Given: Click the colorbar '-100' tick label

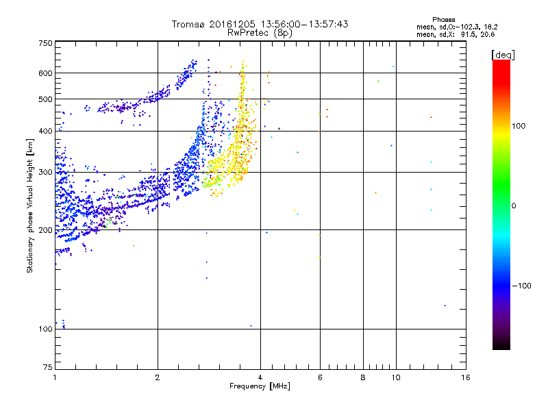Looking at the screenshot, I should click(522, 286).
